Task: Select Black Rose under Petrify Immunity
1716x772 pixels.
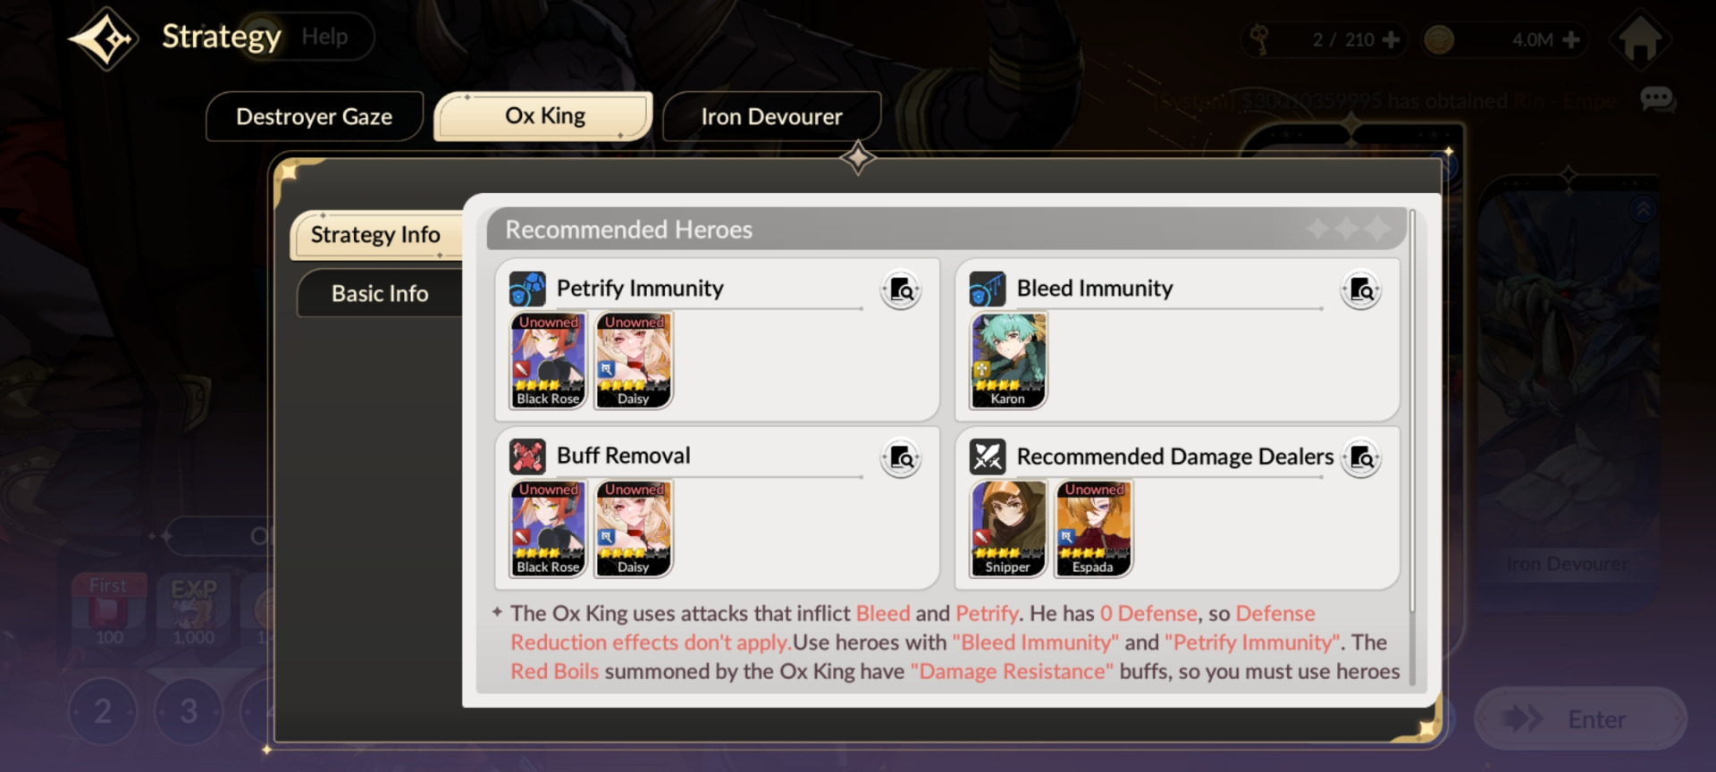Action: click(548, 361)
